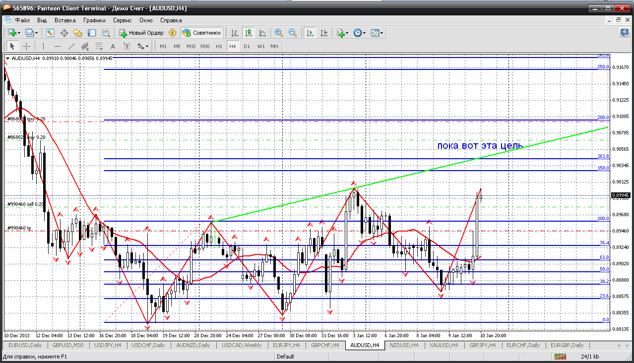Expand the AUDUSD,H4 chart header triangle
The width and height of the screenshot is (634, 363).
[x=7, y=59]
